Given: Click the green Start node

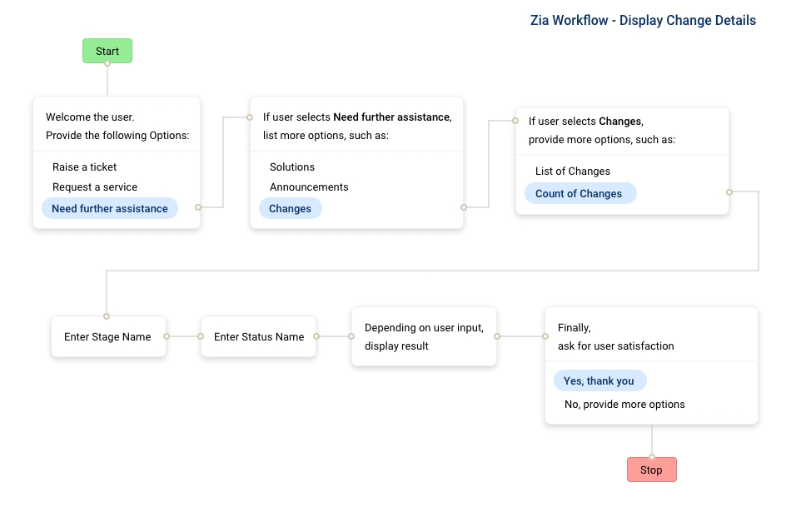Looking at the screenshot, I should pos(107,52).
